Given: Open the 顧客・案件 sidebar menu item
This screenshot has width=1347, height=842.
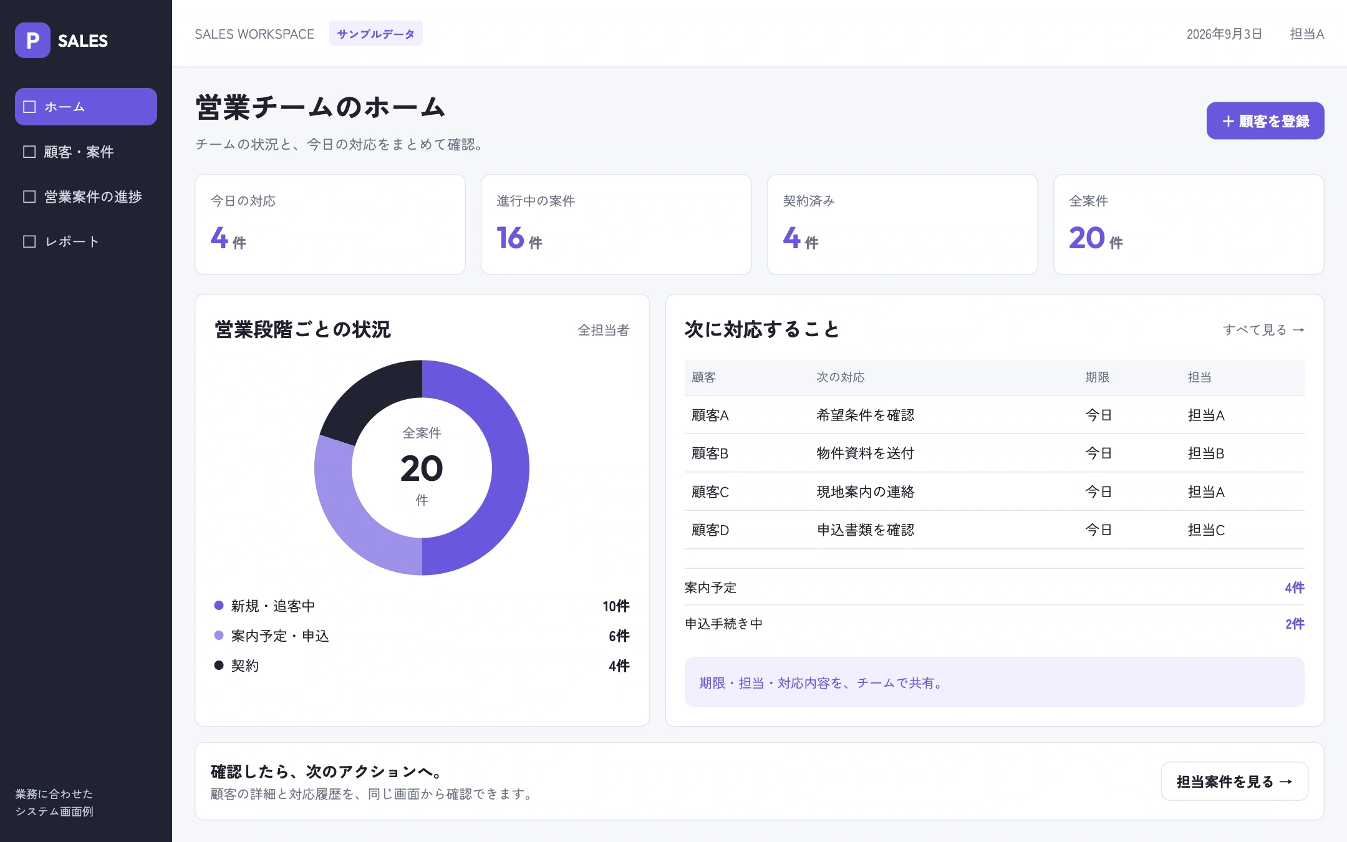Looking at the screenshot, I should 86,152.
